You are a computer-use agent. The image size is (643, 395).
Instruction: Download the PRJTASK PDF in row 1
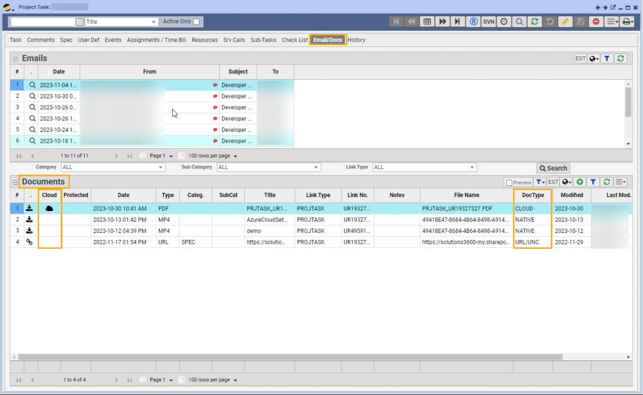tap(30, 208)
